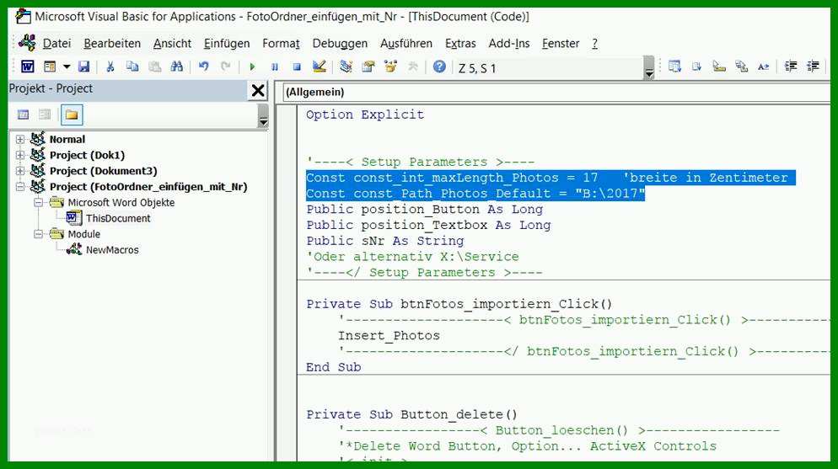Open the Properties Window icon

click(x=368, y=67)
